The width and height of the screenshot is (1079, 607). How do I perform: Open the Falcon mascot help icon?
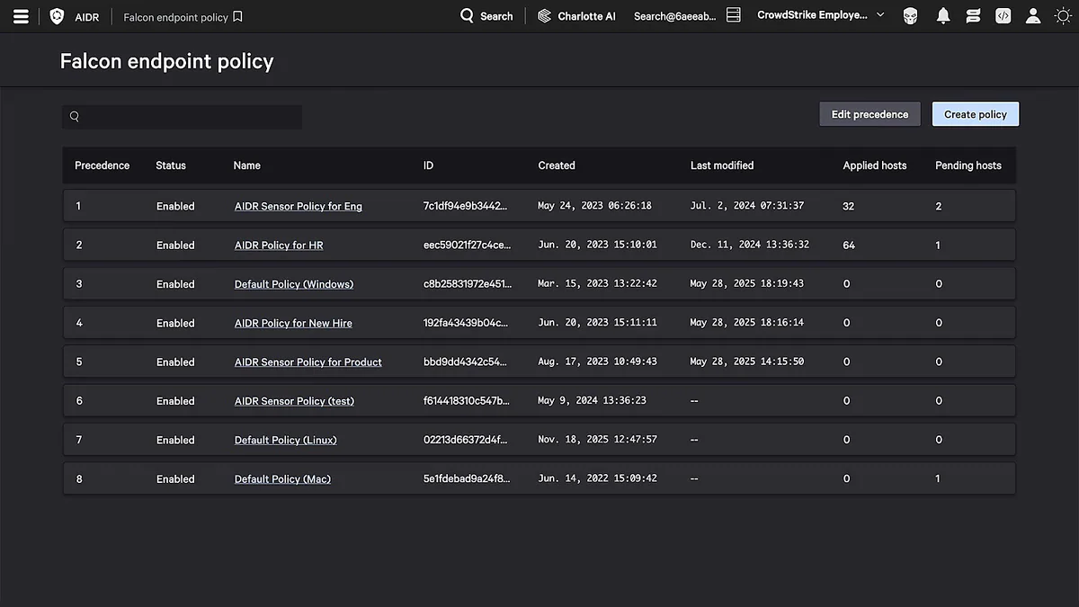coord(910,15)
